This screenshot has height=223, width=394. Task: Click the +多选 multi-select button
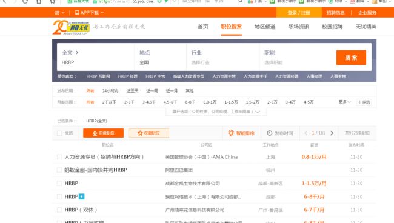pyautogui.click(x=364, y=102)
